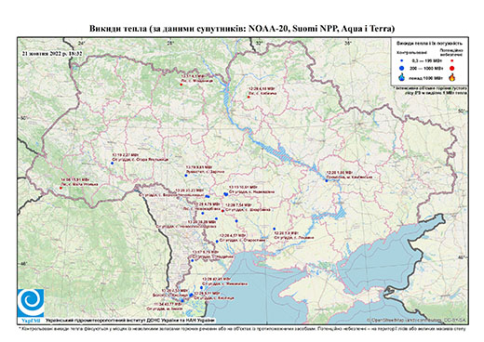Select the blue flame legend icon
The width and height of the screenshot is (484, 342).
402,76
